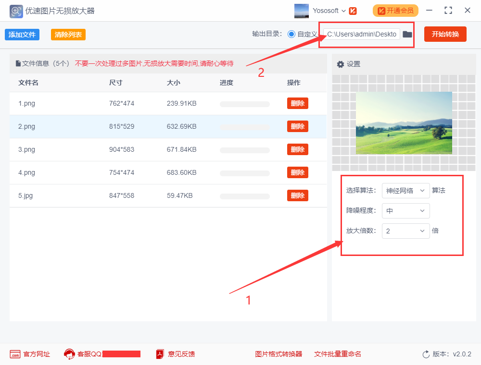The height and width of the screenshot is (365, 481).
Task: Open the official website icon link
Action: [15, 354]
